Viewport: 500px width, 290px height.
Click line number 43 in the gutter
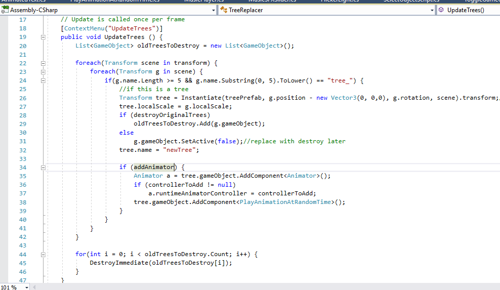coord(23,245)
